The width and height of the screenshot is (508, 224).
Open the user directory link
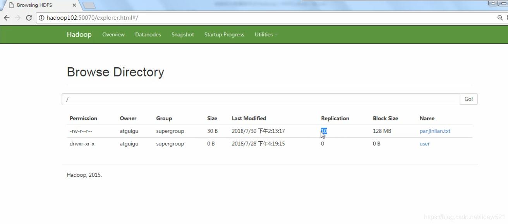425,144
